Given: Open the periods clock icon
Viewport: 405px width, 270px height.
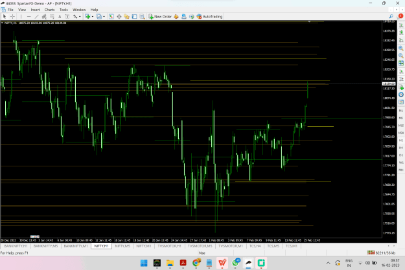Looking at the screenshot, I should point(401,95).
